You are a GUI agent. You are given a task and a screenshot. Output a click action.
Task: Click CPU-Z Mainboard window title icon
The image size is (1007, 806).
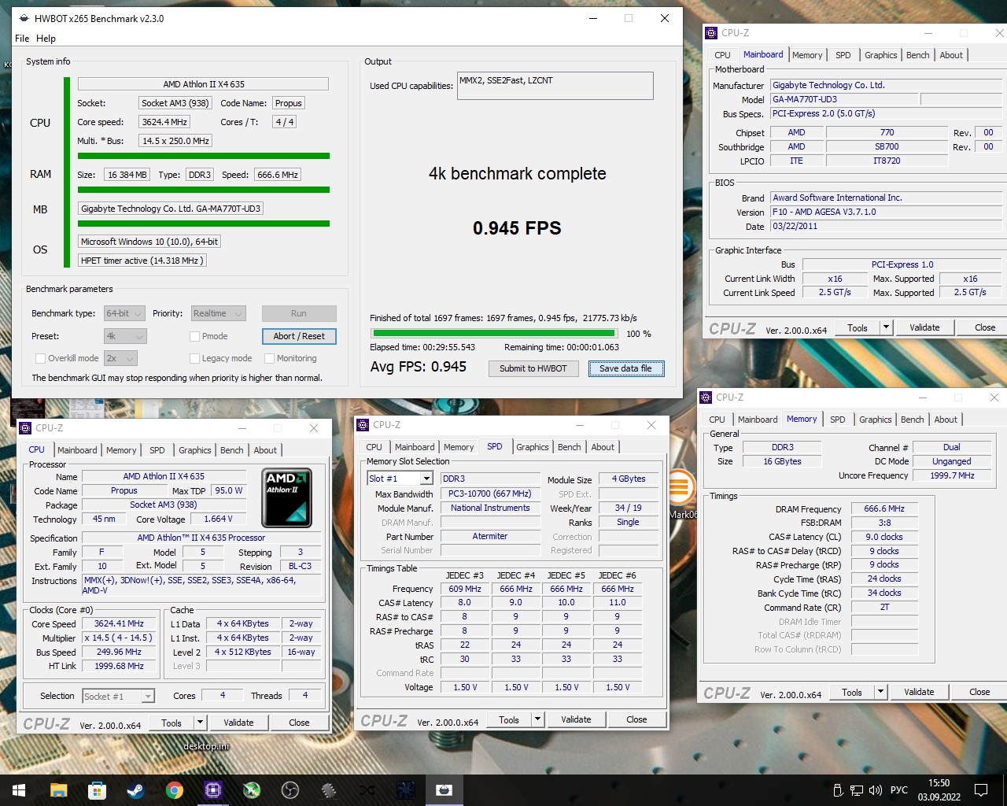[711, 33]
